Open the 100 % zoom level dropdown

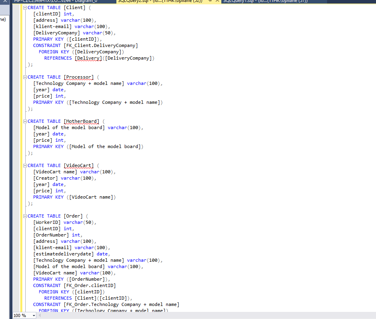34,315
